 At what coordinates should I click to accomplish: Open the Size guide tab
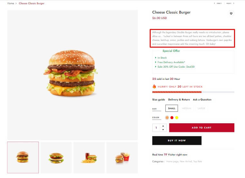(x=159, y=99)
